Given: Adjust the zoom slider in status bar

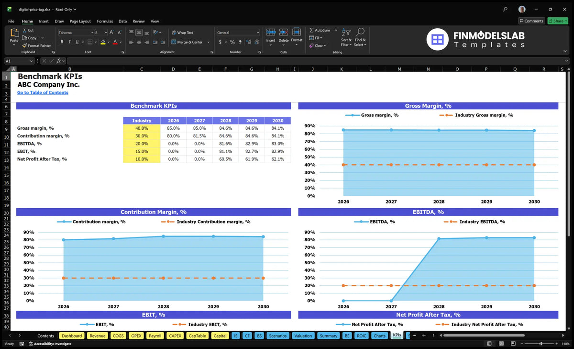Looking at the screenshot, I should [x=541, y=344].
